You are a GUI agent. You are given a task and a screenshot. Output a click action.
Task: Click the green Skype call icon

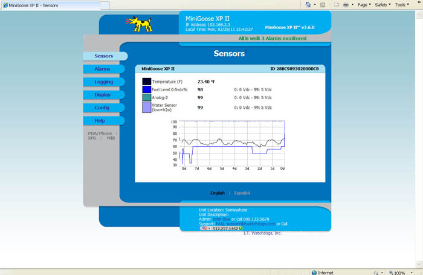point(241,228)
